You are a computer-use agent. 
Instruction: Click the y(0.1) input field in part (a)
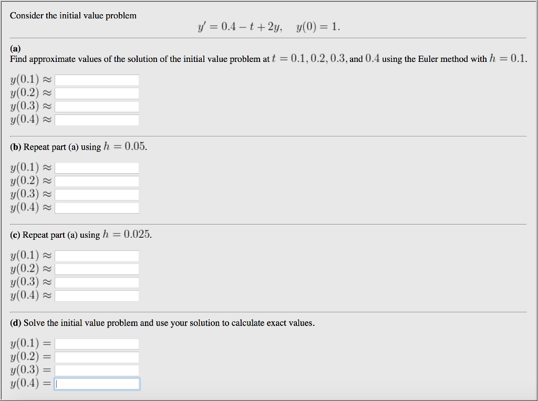point(97,80)
